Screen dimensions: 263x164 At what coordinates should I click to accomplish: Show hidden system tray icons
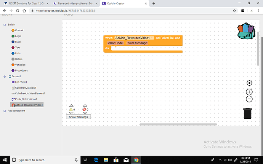[x=220, y=160]
